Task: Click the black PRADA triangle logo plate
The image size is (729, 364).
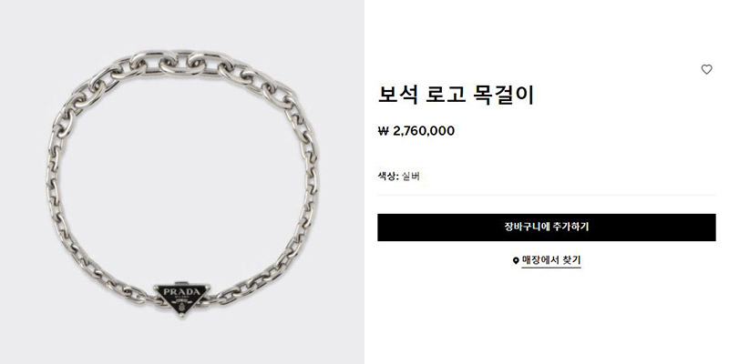Action: 181,299
